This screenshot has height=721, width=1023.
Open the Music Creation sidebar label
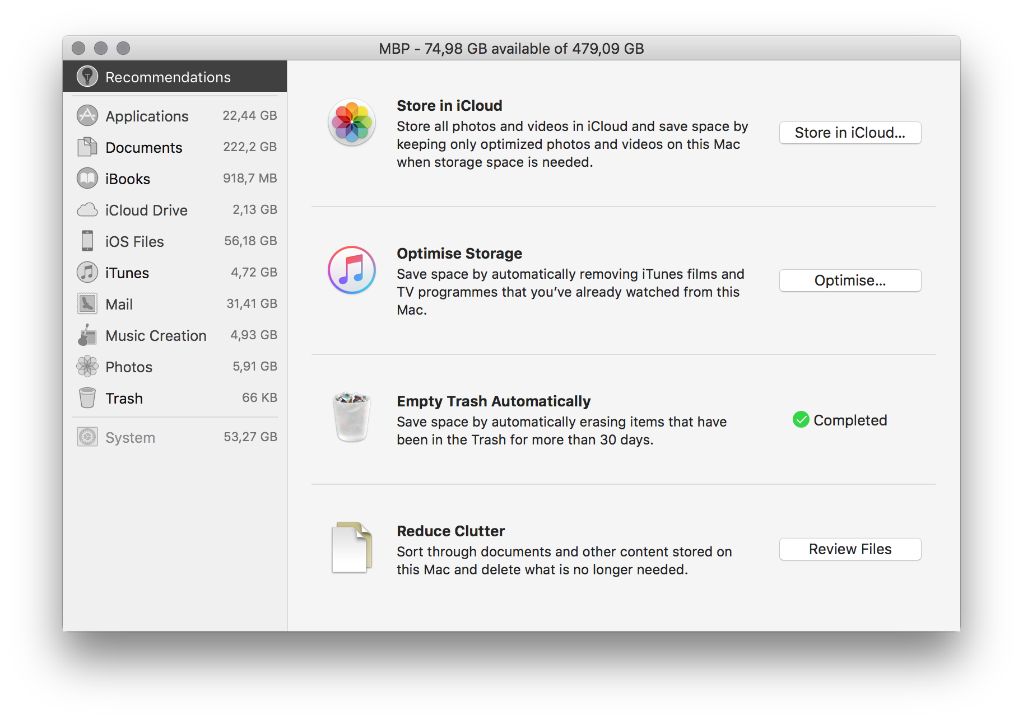[x=156, y=335]
